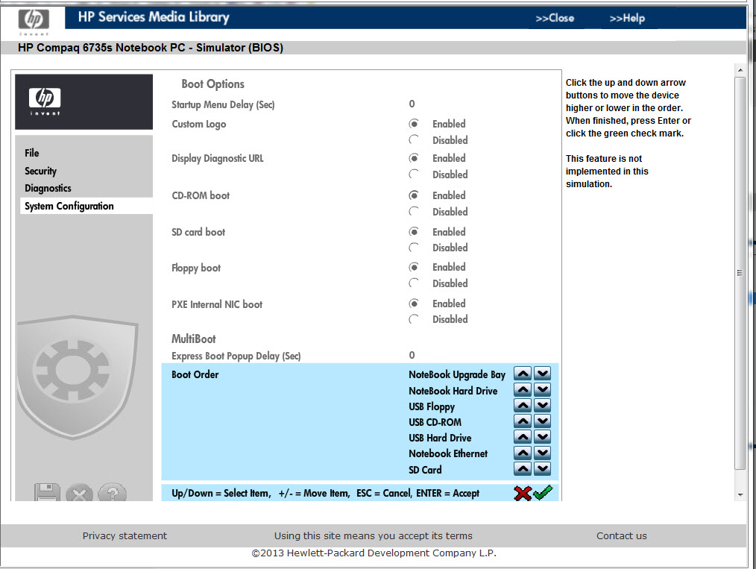Screen dimensions: 756x569
Task: Click the HP invent logo in BIOS panel
Action: coord(45,101)
